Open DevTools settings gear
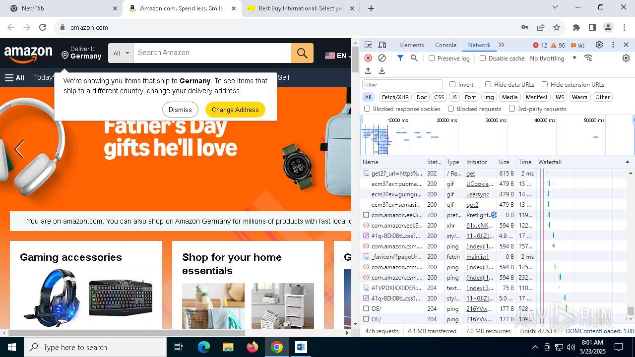The height and width of the screenshot is (357, 635). pos(599,45)
